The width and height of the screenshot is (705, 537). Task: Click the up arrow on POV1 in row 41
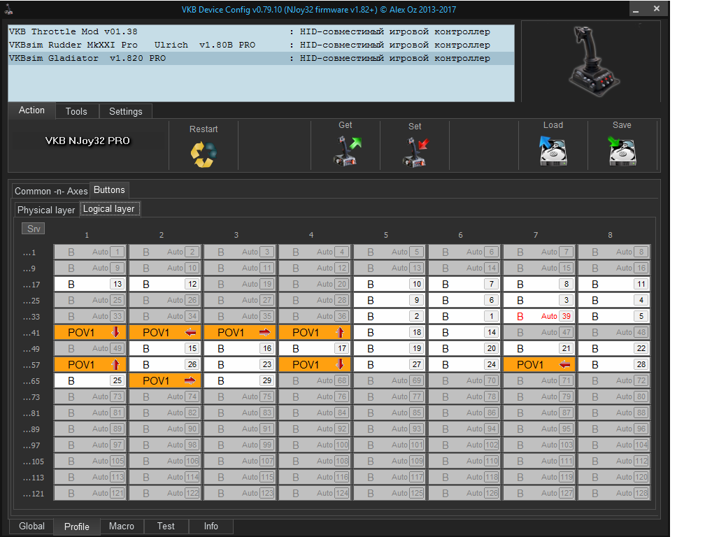click(x=340, y=333)
